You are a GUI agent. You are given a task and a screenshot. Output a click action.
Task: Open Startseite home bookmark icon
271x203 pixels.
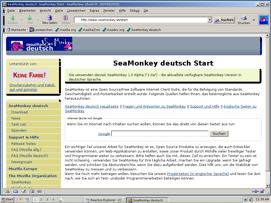point(8,30)
